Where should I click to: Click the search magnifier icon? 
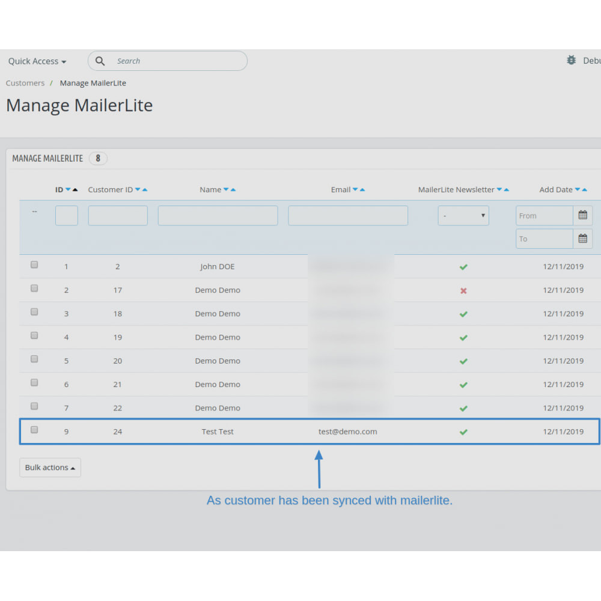click(x=100, y=61)
